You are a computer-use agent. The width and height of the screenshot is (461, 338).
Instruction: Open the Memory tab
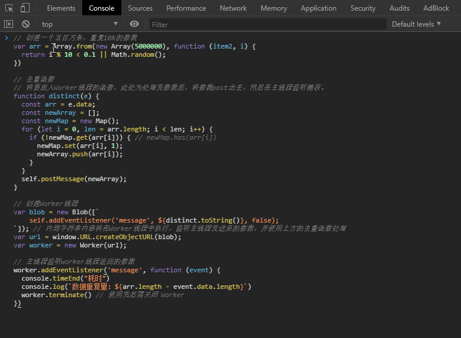pos(273,8)
